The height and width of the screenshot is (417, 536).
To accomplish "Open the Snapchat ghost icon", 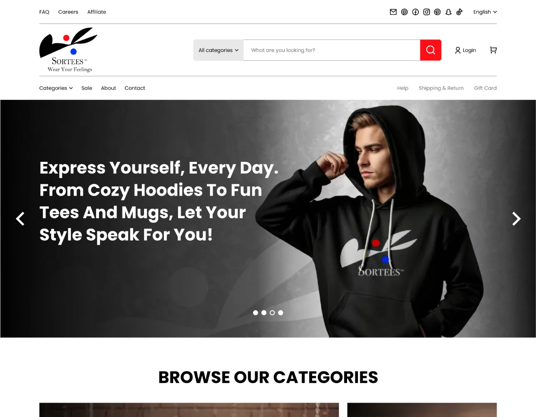I will pyautogui.click(x=448, y=12).
